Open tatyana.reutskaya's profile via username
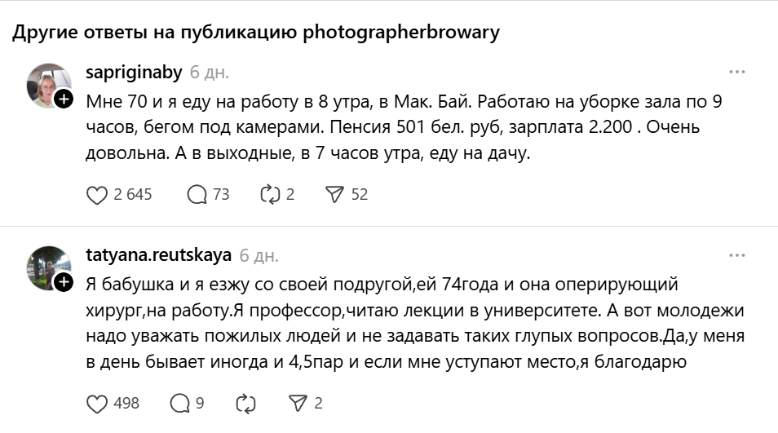 coord(158,254)
